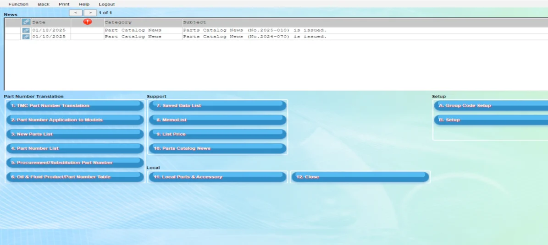Image resolution: width=548 pixels, height=245 pixels.
Task: Open news No.2025-010 subject
Action: [255, 30]
